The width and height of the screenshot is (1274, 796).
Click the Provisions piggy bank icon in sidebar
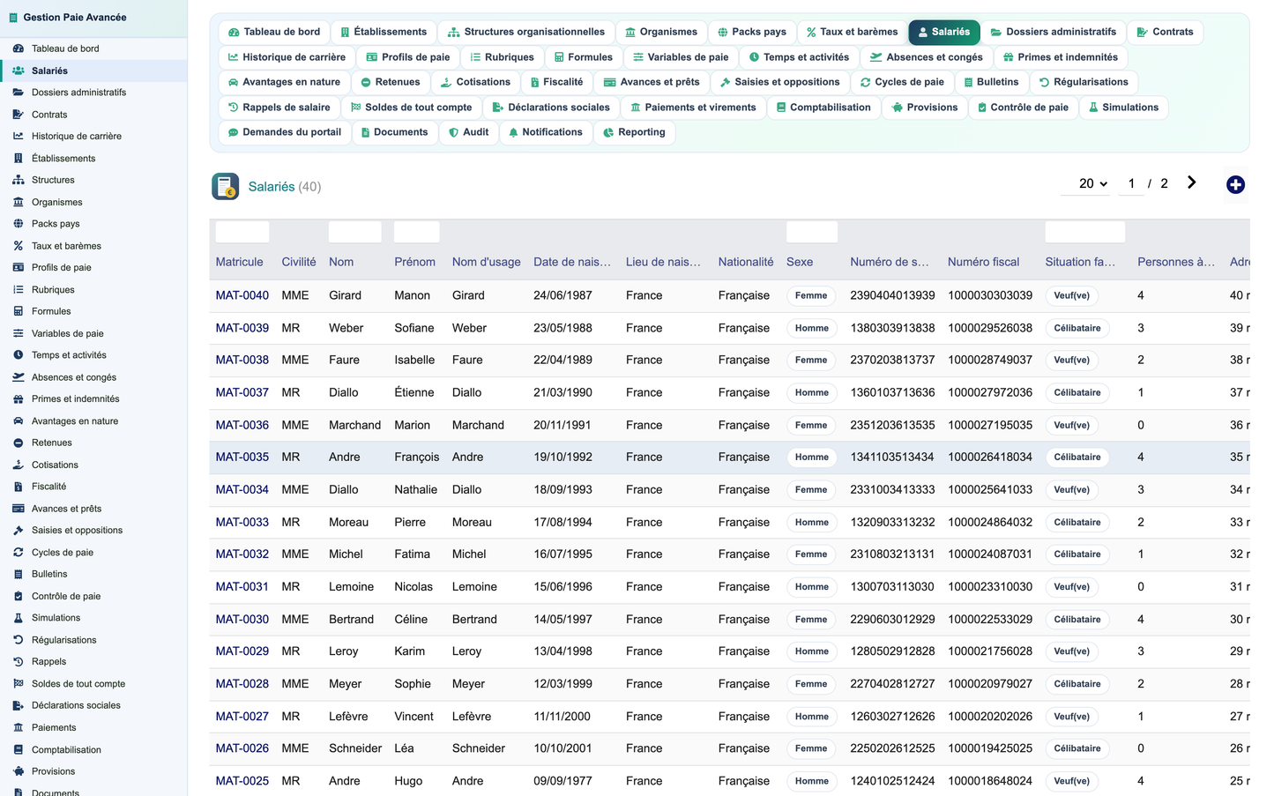click(19, 771)
